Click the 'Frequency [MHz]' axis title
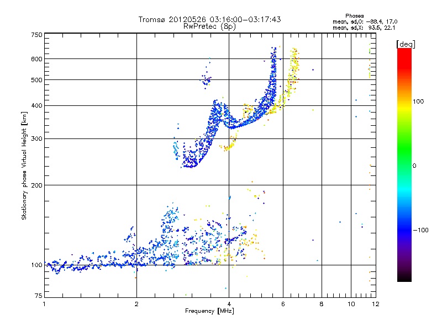The width and height of the screenshot is (442, 331). pos(209,311)
